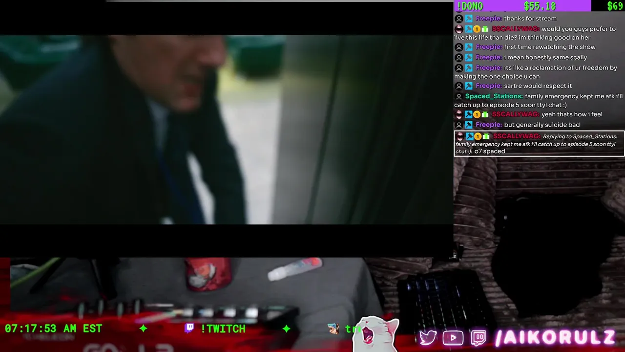Viewport: 625px width, 352px height.
Task: Click the $69 donation goal value
Action: point(615,6)
